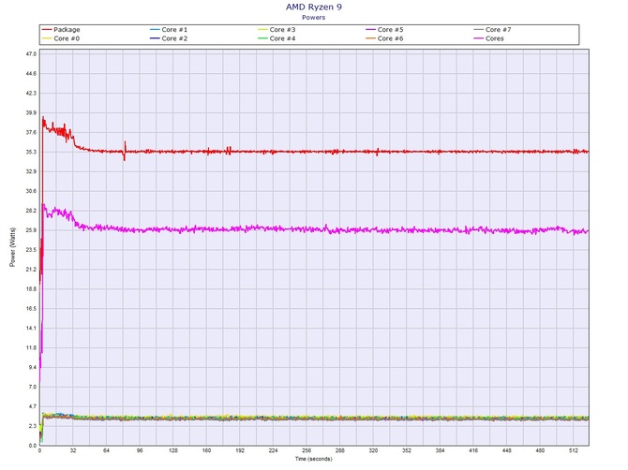Screen dimensions: 628x470
Task: Click the Core #3 legend entry
Action: (x=277, y=30)
